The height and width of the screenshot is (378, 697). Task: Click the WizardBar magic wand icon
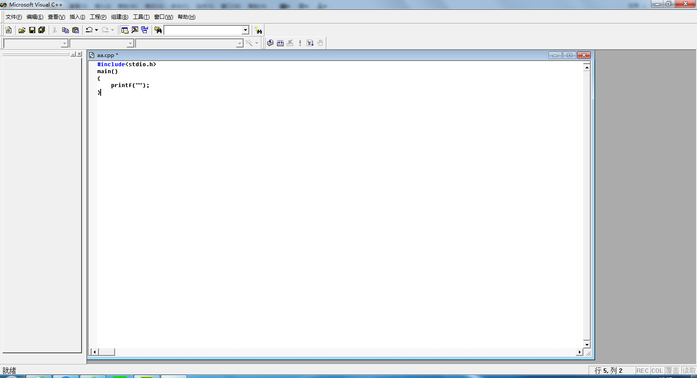coord(249,43)
